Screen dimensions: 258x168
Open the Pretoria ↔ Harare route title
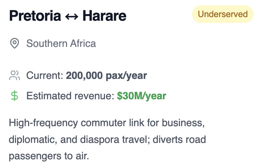(68, 16)
